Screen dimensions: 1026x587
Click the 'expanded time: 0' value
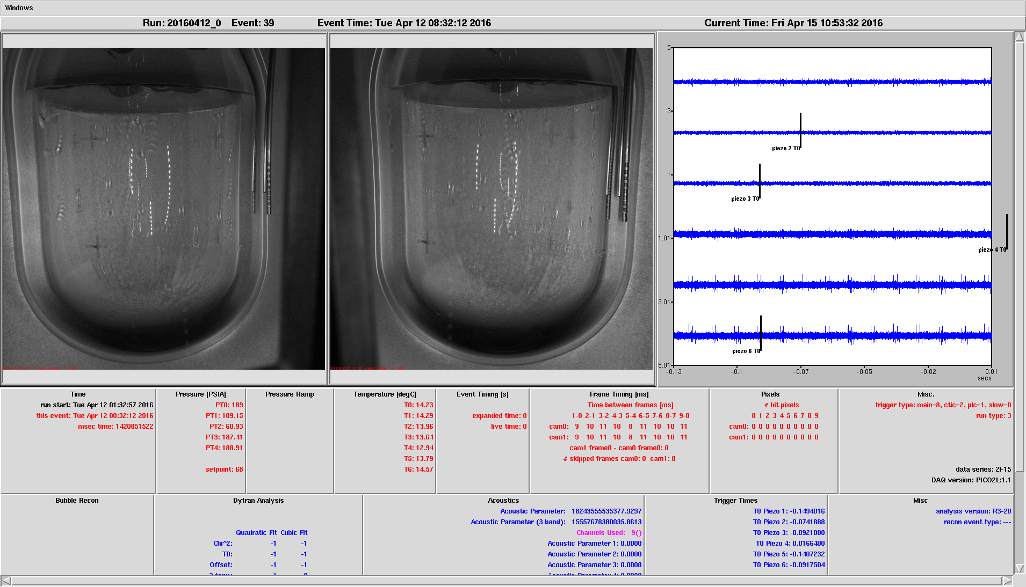500,416
